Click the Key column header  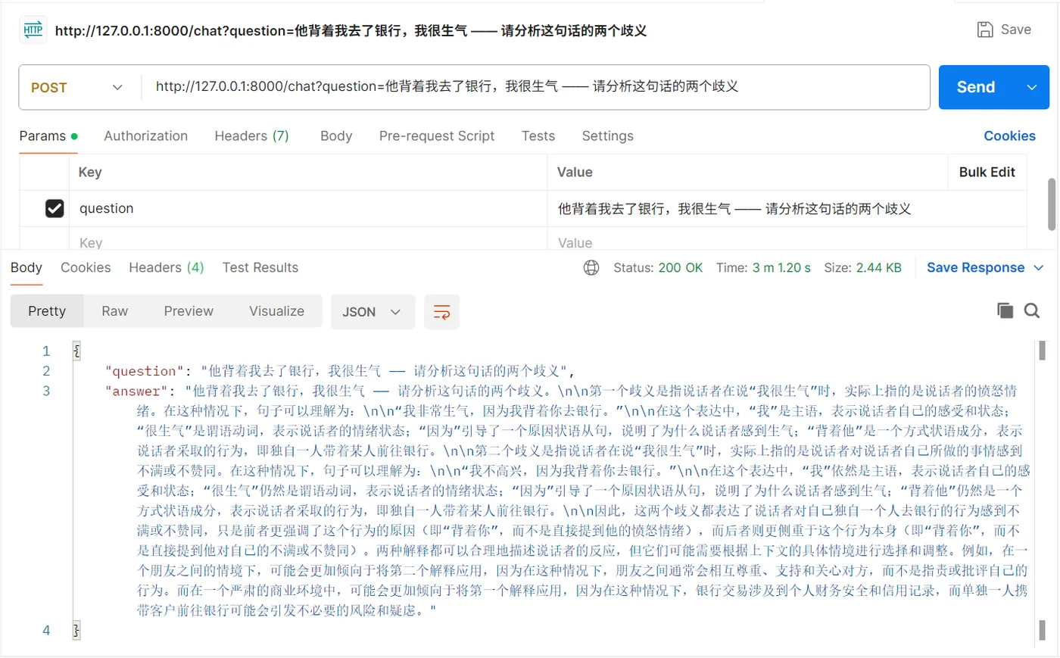pos(90,173)
